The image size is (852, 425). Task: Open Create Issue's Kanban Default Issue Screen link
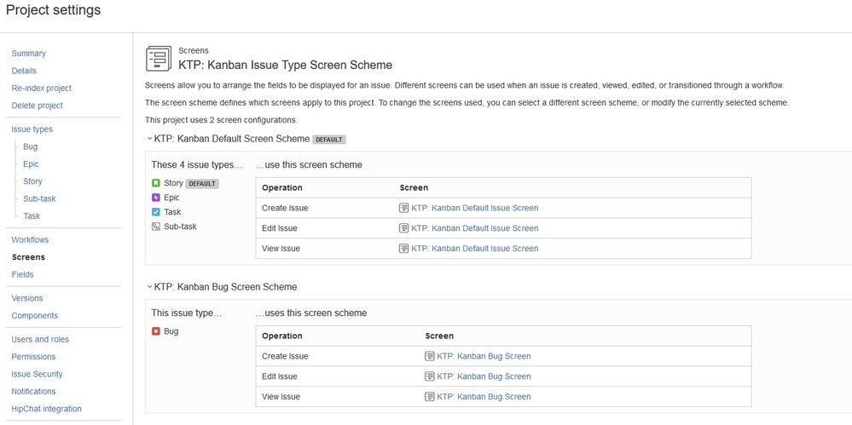475,208
